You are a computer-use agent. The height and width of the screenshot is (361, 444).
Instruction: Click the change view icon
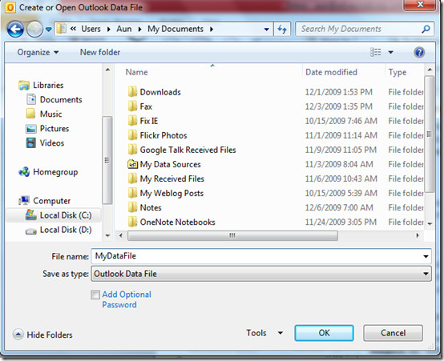(375, 52)
